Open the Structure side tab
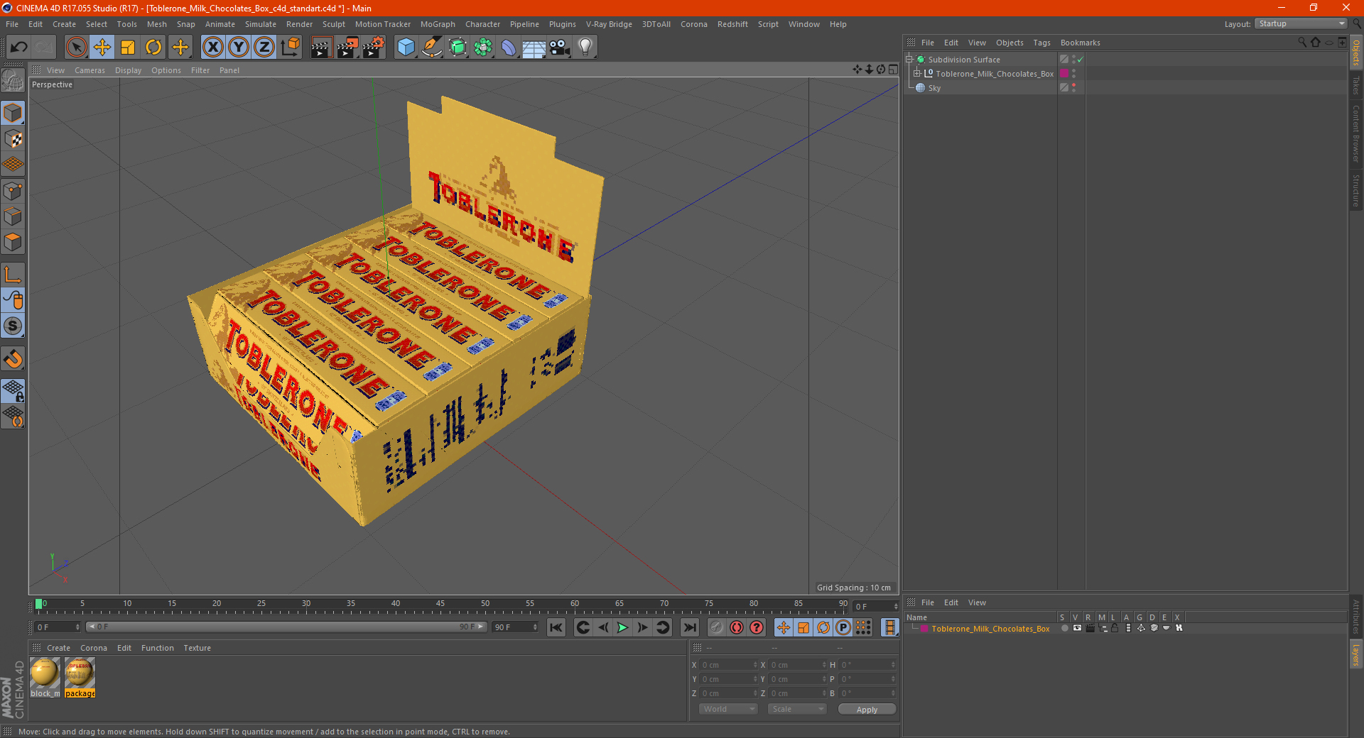The image size is (1364, 738). pyautogui.click(x=1355, y=190)
